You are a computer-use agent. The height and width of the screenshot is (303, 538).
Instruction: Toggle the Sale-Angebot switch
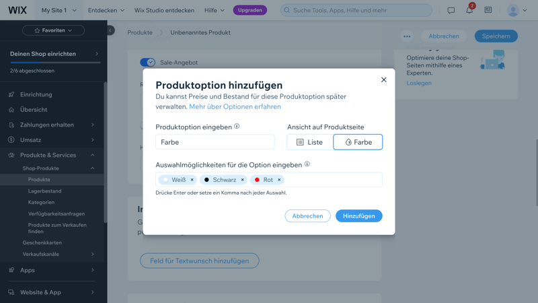[148, 63]
